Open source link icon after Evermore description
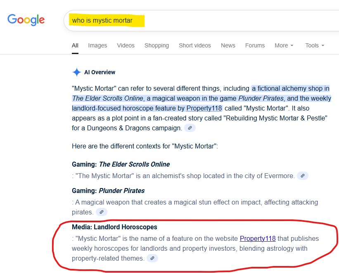 (302, 176)
